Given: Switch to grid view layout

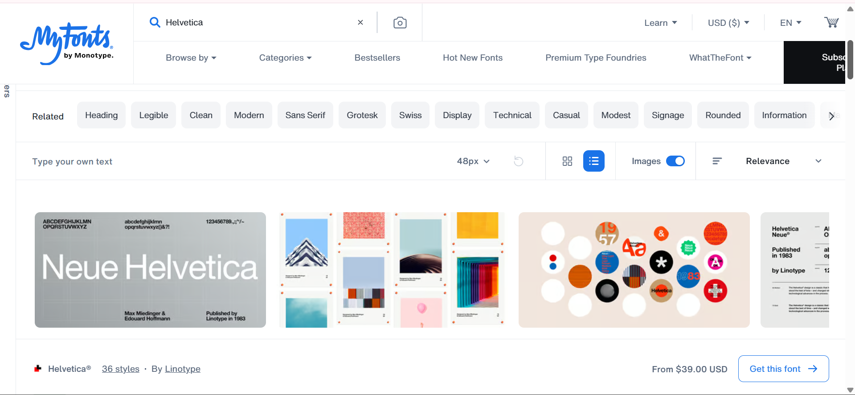Looking at the screenshot, I should [x=567, y=161].
